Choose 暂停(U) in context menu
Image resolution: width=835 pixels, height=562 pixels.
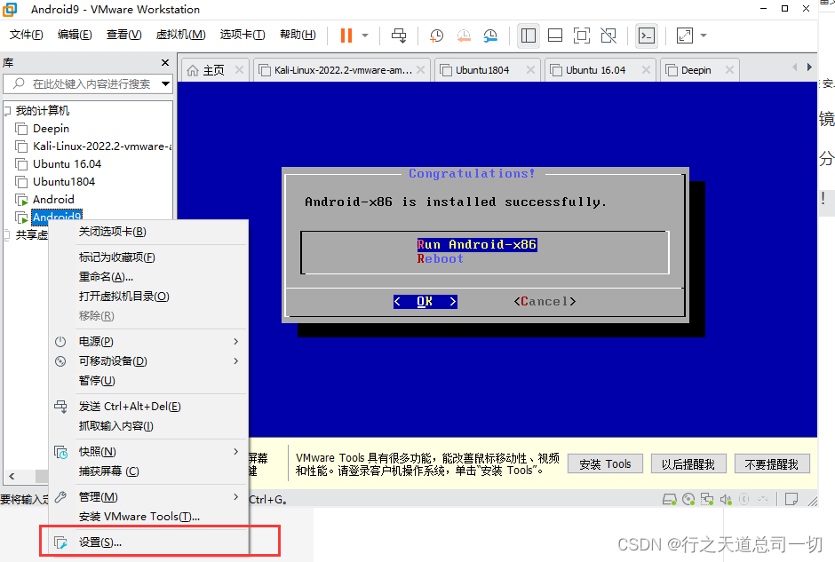tap(148, 381)
